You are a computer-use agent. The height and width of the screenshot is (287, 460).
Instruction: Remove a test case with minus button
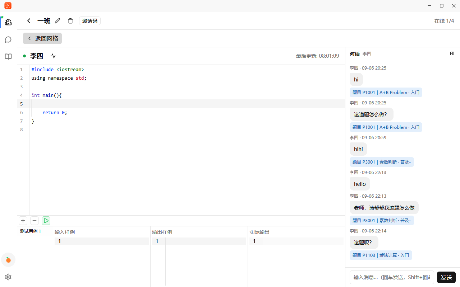click(x=34, y=221)
